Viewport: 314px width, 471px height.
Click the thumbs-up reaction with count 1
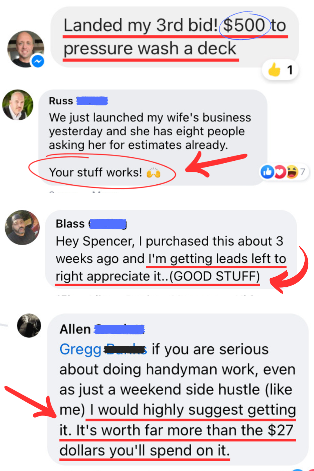point(280,70)
